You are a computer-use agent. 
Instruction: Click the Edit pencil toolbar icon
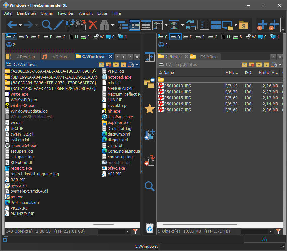pyautogui.click(x=59, y=25)
